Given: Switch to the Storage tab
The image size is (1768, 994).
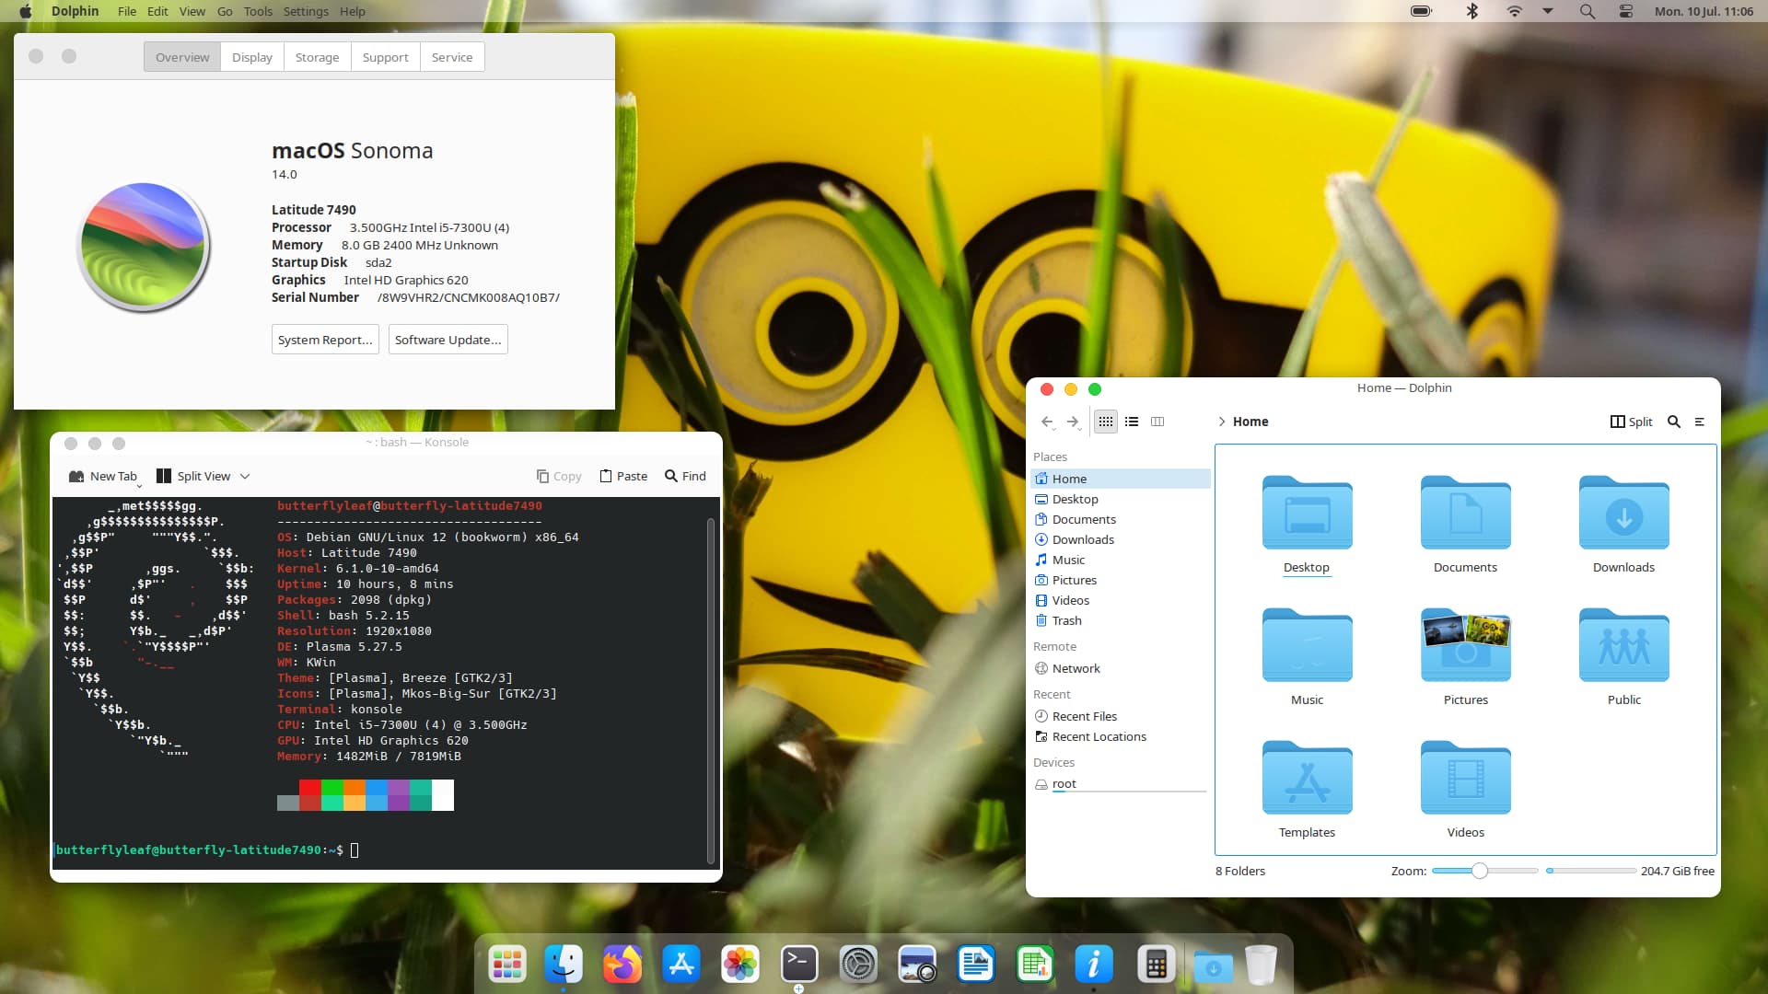Looking at the screenshot, I should [318, 57].
